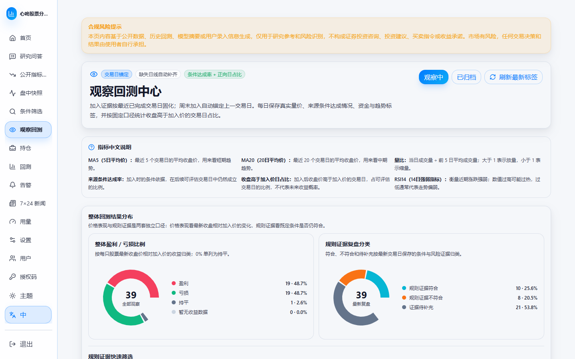
Task: Click the eye icon above 观察回测中心
Action: (94, 74)
